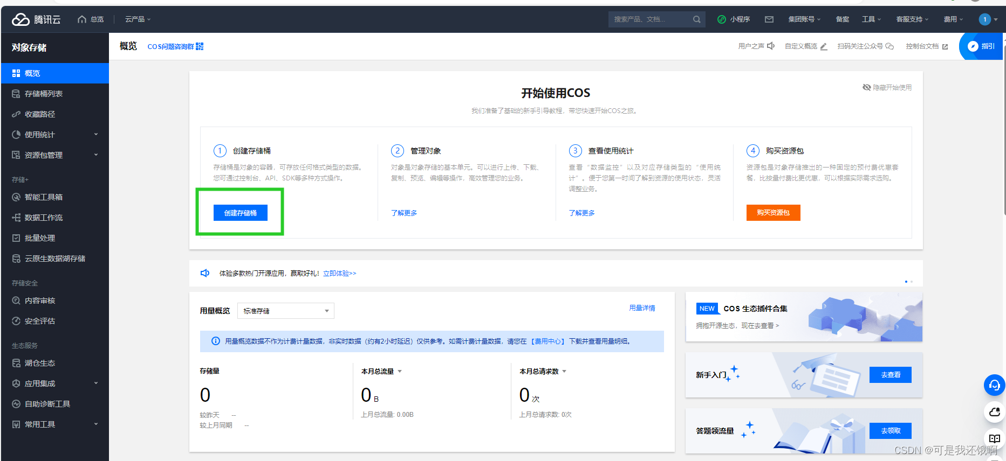The width and height of the screenshot is (1006, 461).
Task: Click the 立即体验>> link
Action: coord(340,274)
